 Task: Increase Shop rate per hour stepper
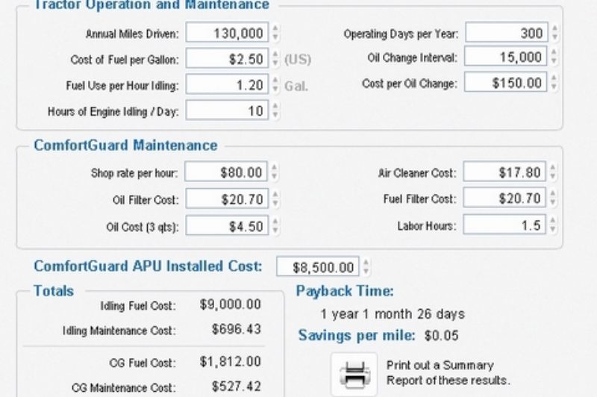pos(274,167)
